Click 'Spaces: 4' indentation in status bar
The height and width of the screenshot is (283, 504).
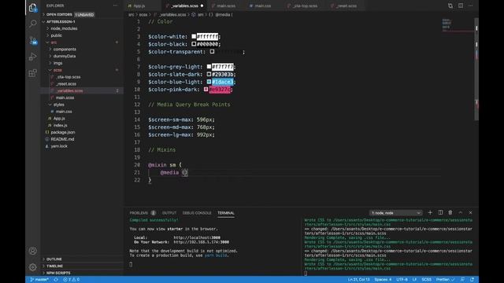pos(383,280)
